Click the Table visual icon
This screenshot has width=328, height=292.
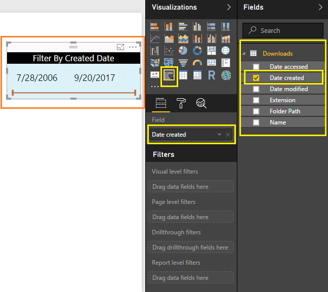(x=183, y=75)
